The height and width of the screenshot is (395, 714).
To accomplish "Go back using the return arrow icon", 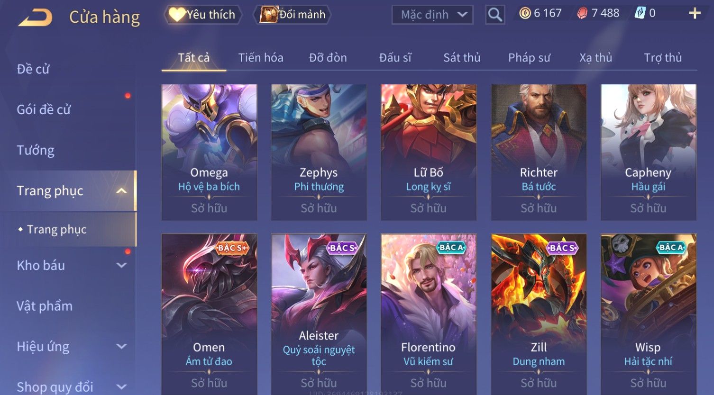I will pos(35,18).
